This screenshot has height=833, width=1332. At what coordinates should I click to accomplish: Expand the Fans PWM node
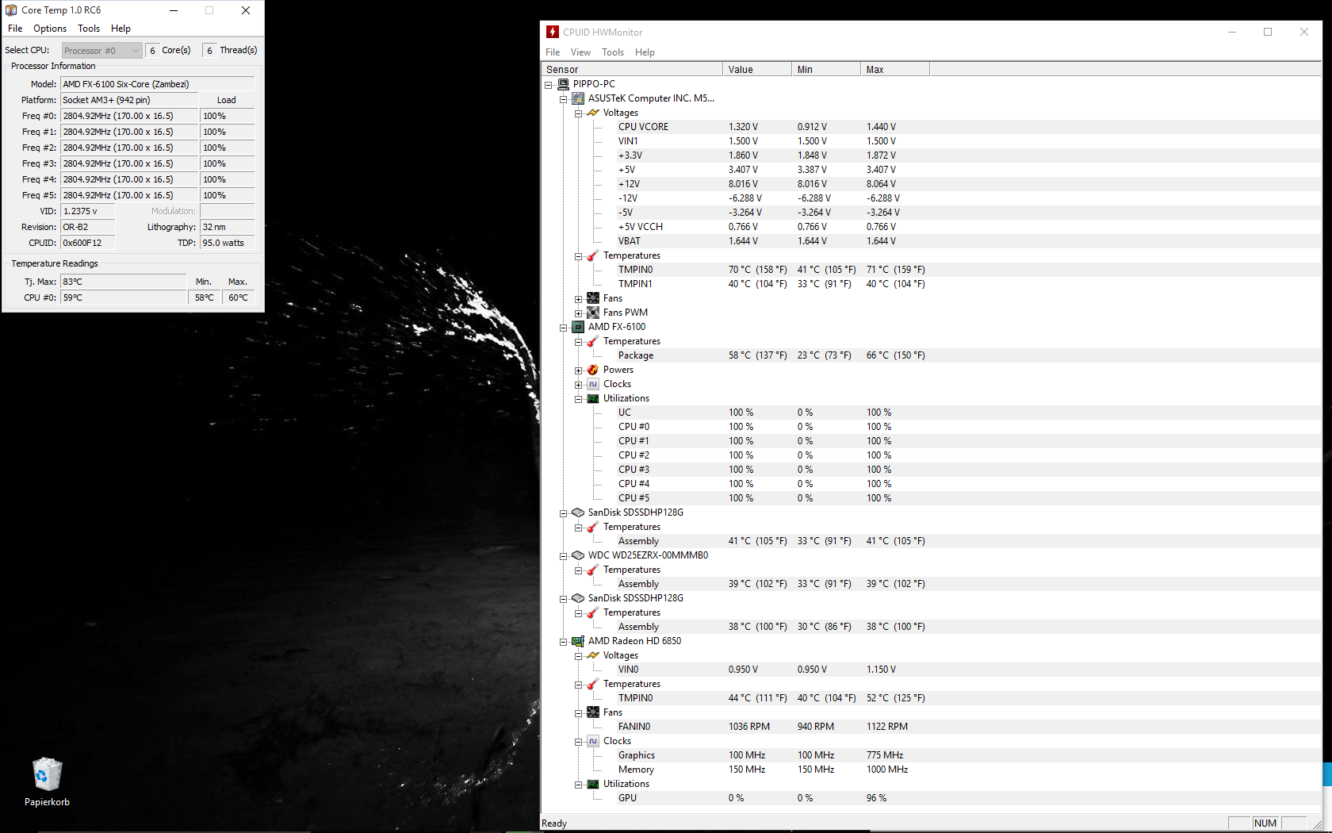pos(579,313)
